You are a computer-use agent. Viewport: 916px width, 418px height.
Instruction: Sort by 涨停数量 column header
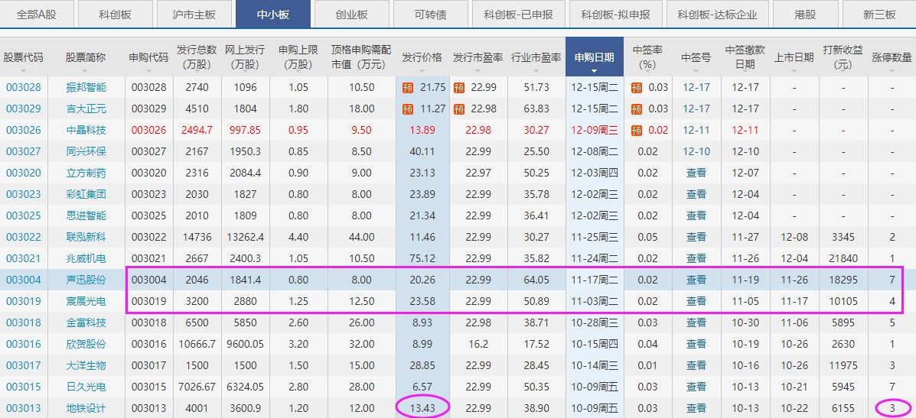(892, 57)
